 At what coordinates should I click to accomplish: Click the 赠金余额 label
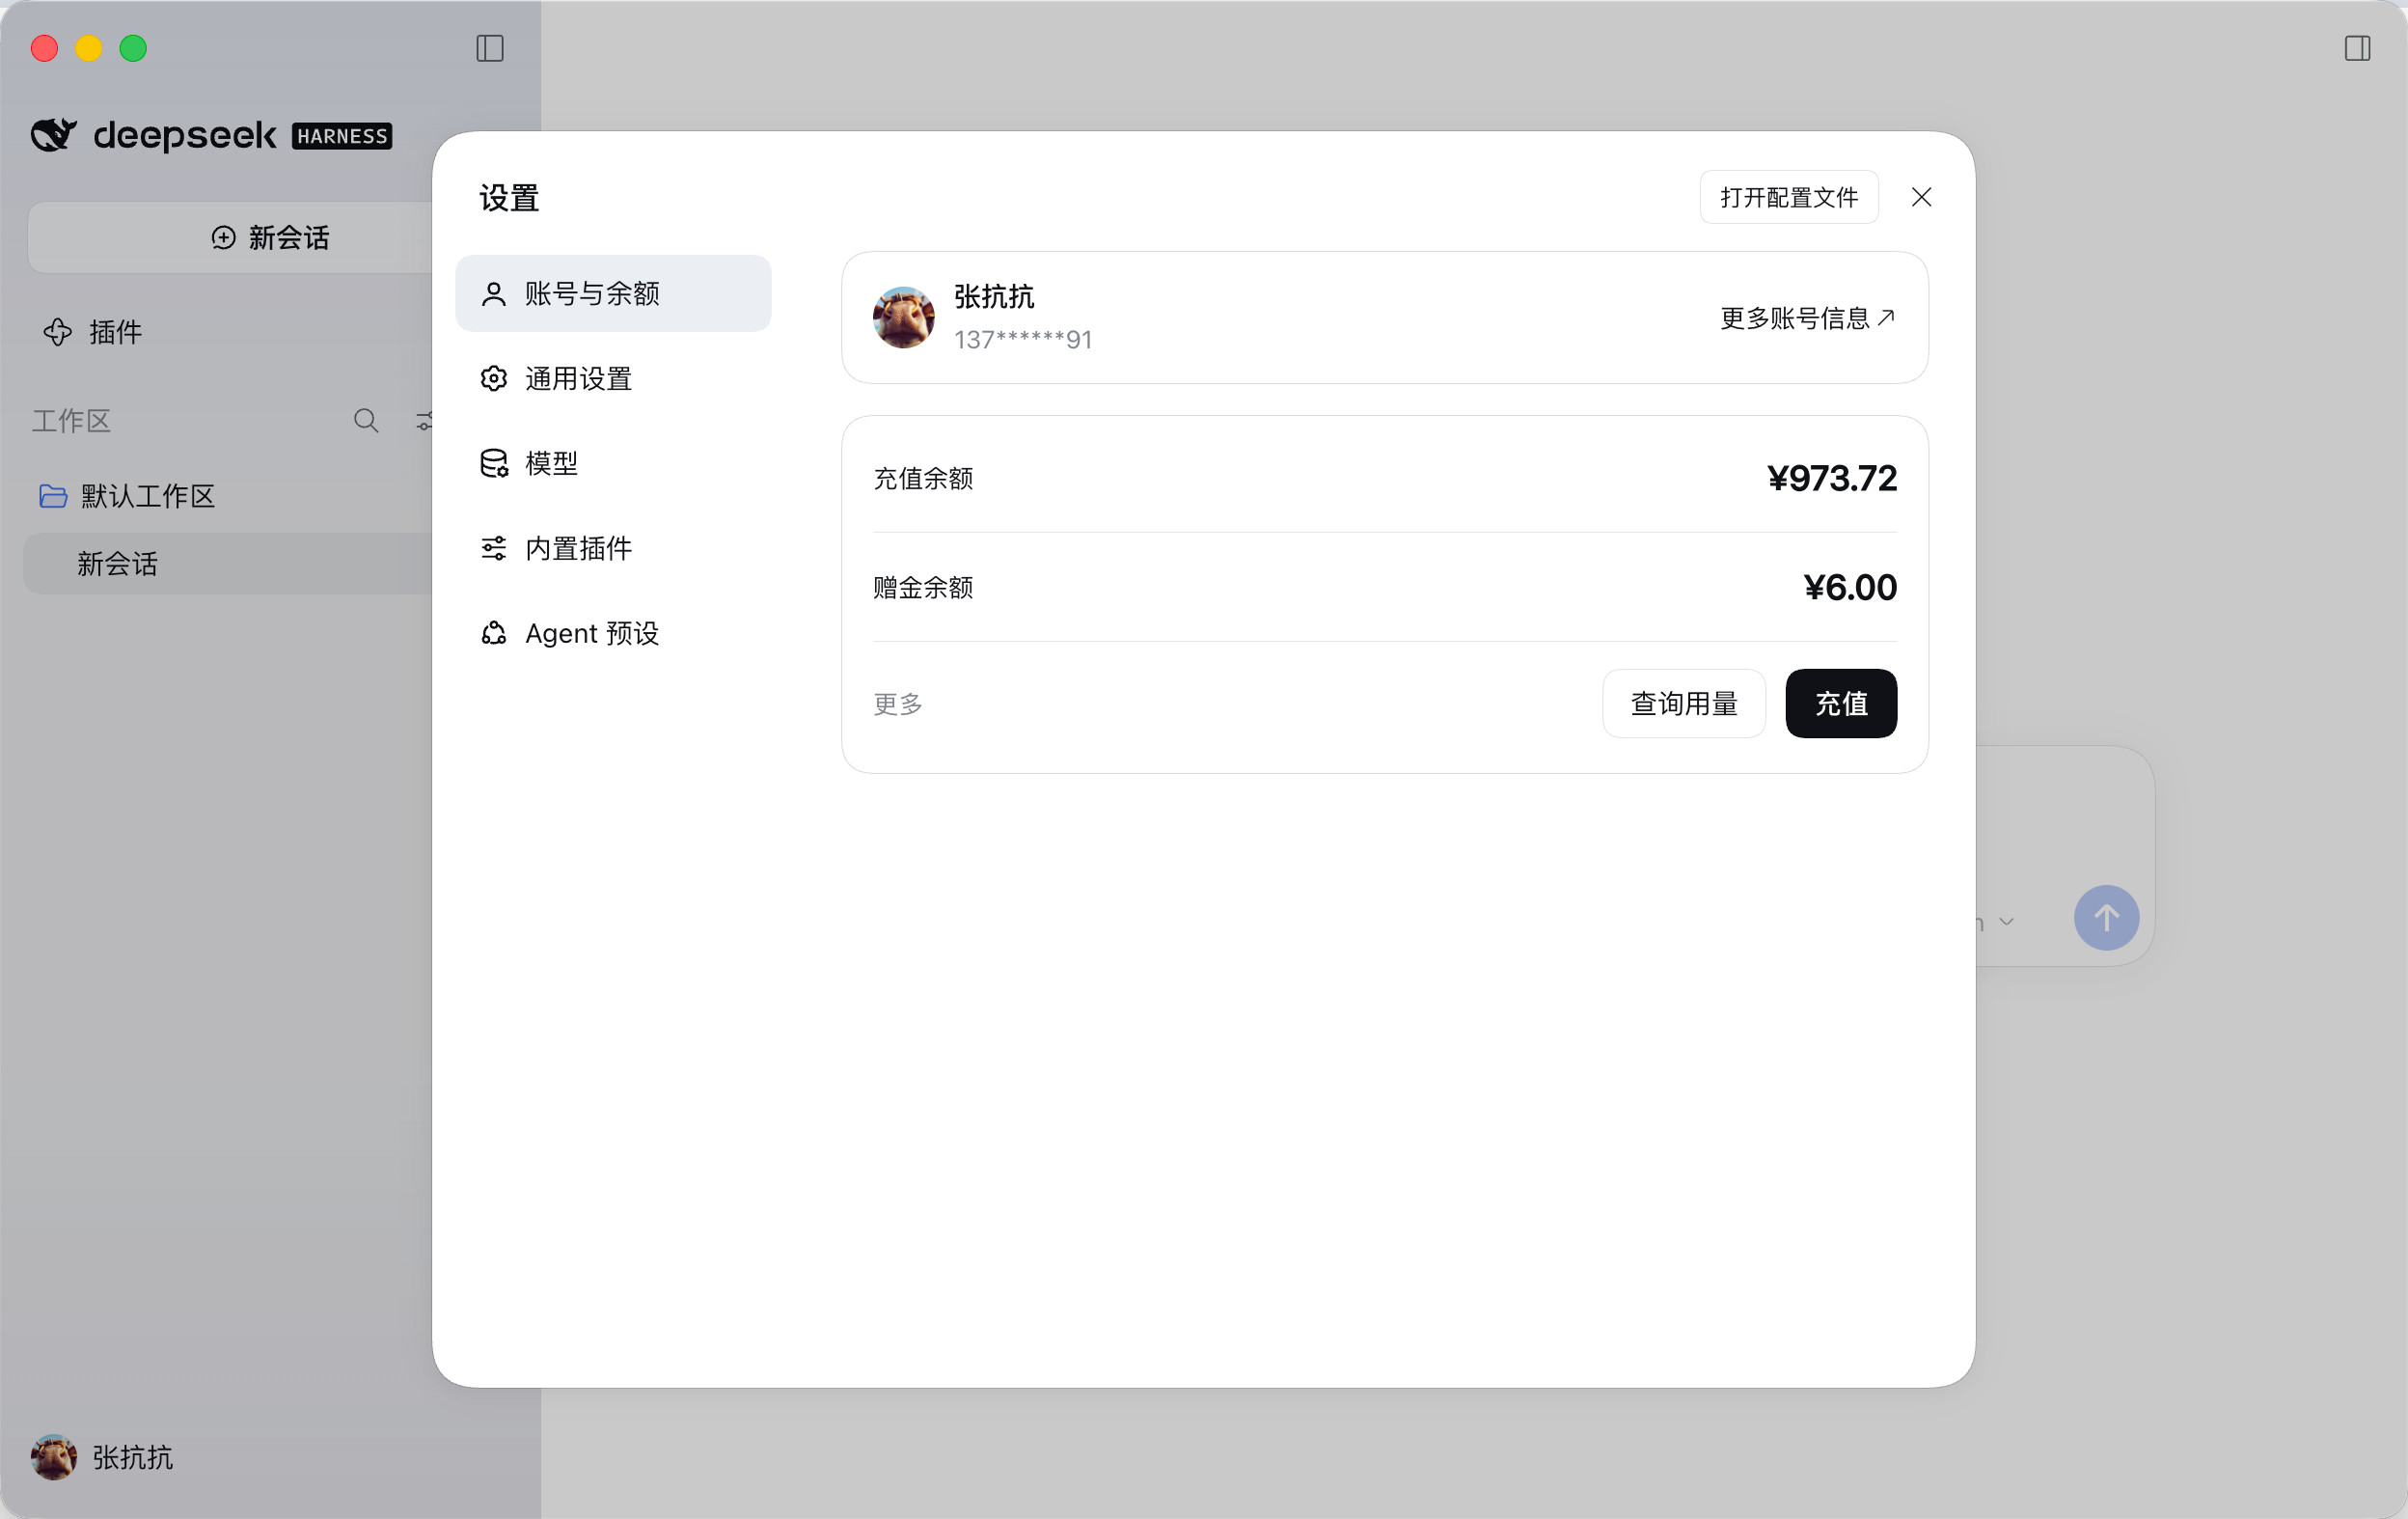pyautogui.click(x=923, y=587)
